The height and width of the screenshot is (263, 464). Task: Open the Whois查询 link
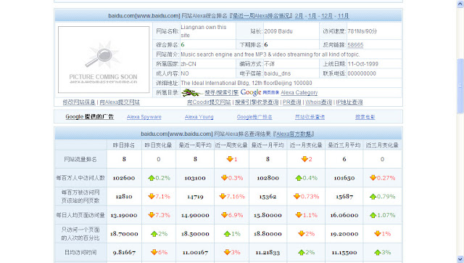[x=319, y=102]
